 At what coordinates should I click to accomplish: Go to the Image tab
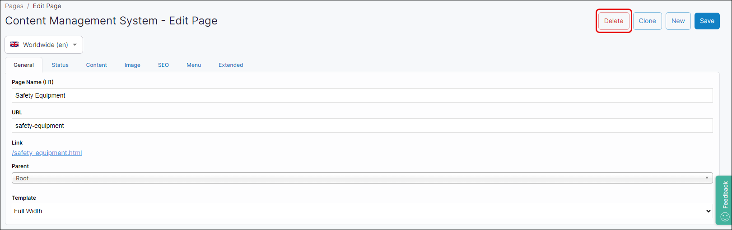[x=132, y=65]
